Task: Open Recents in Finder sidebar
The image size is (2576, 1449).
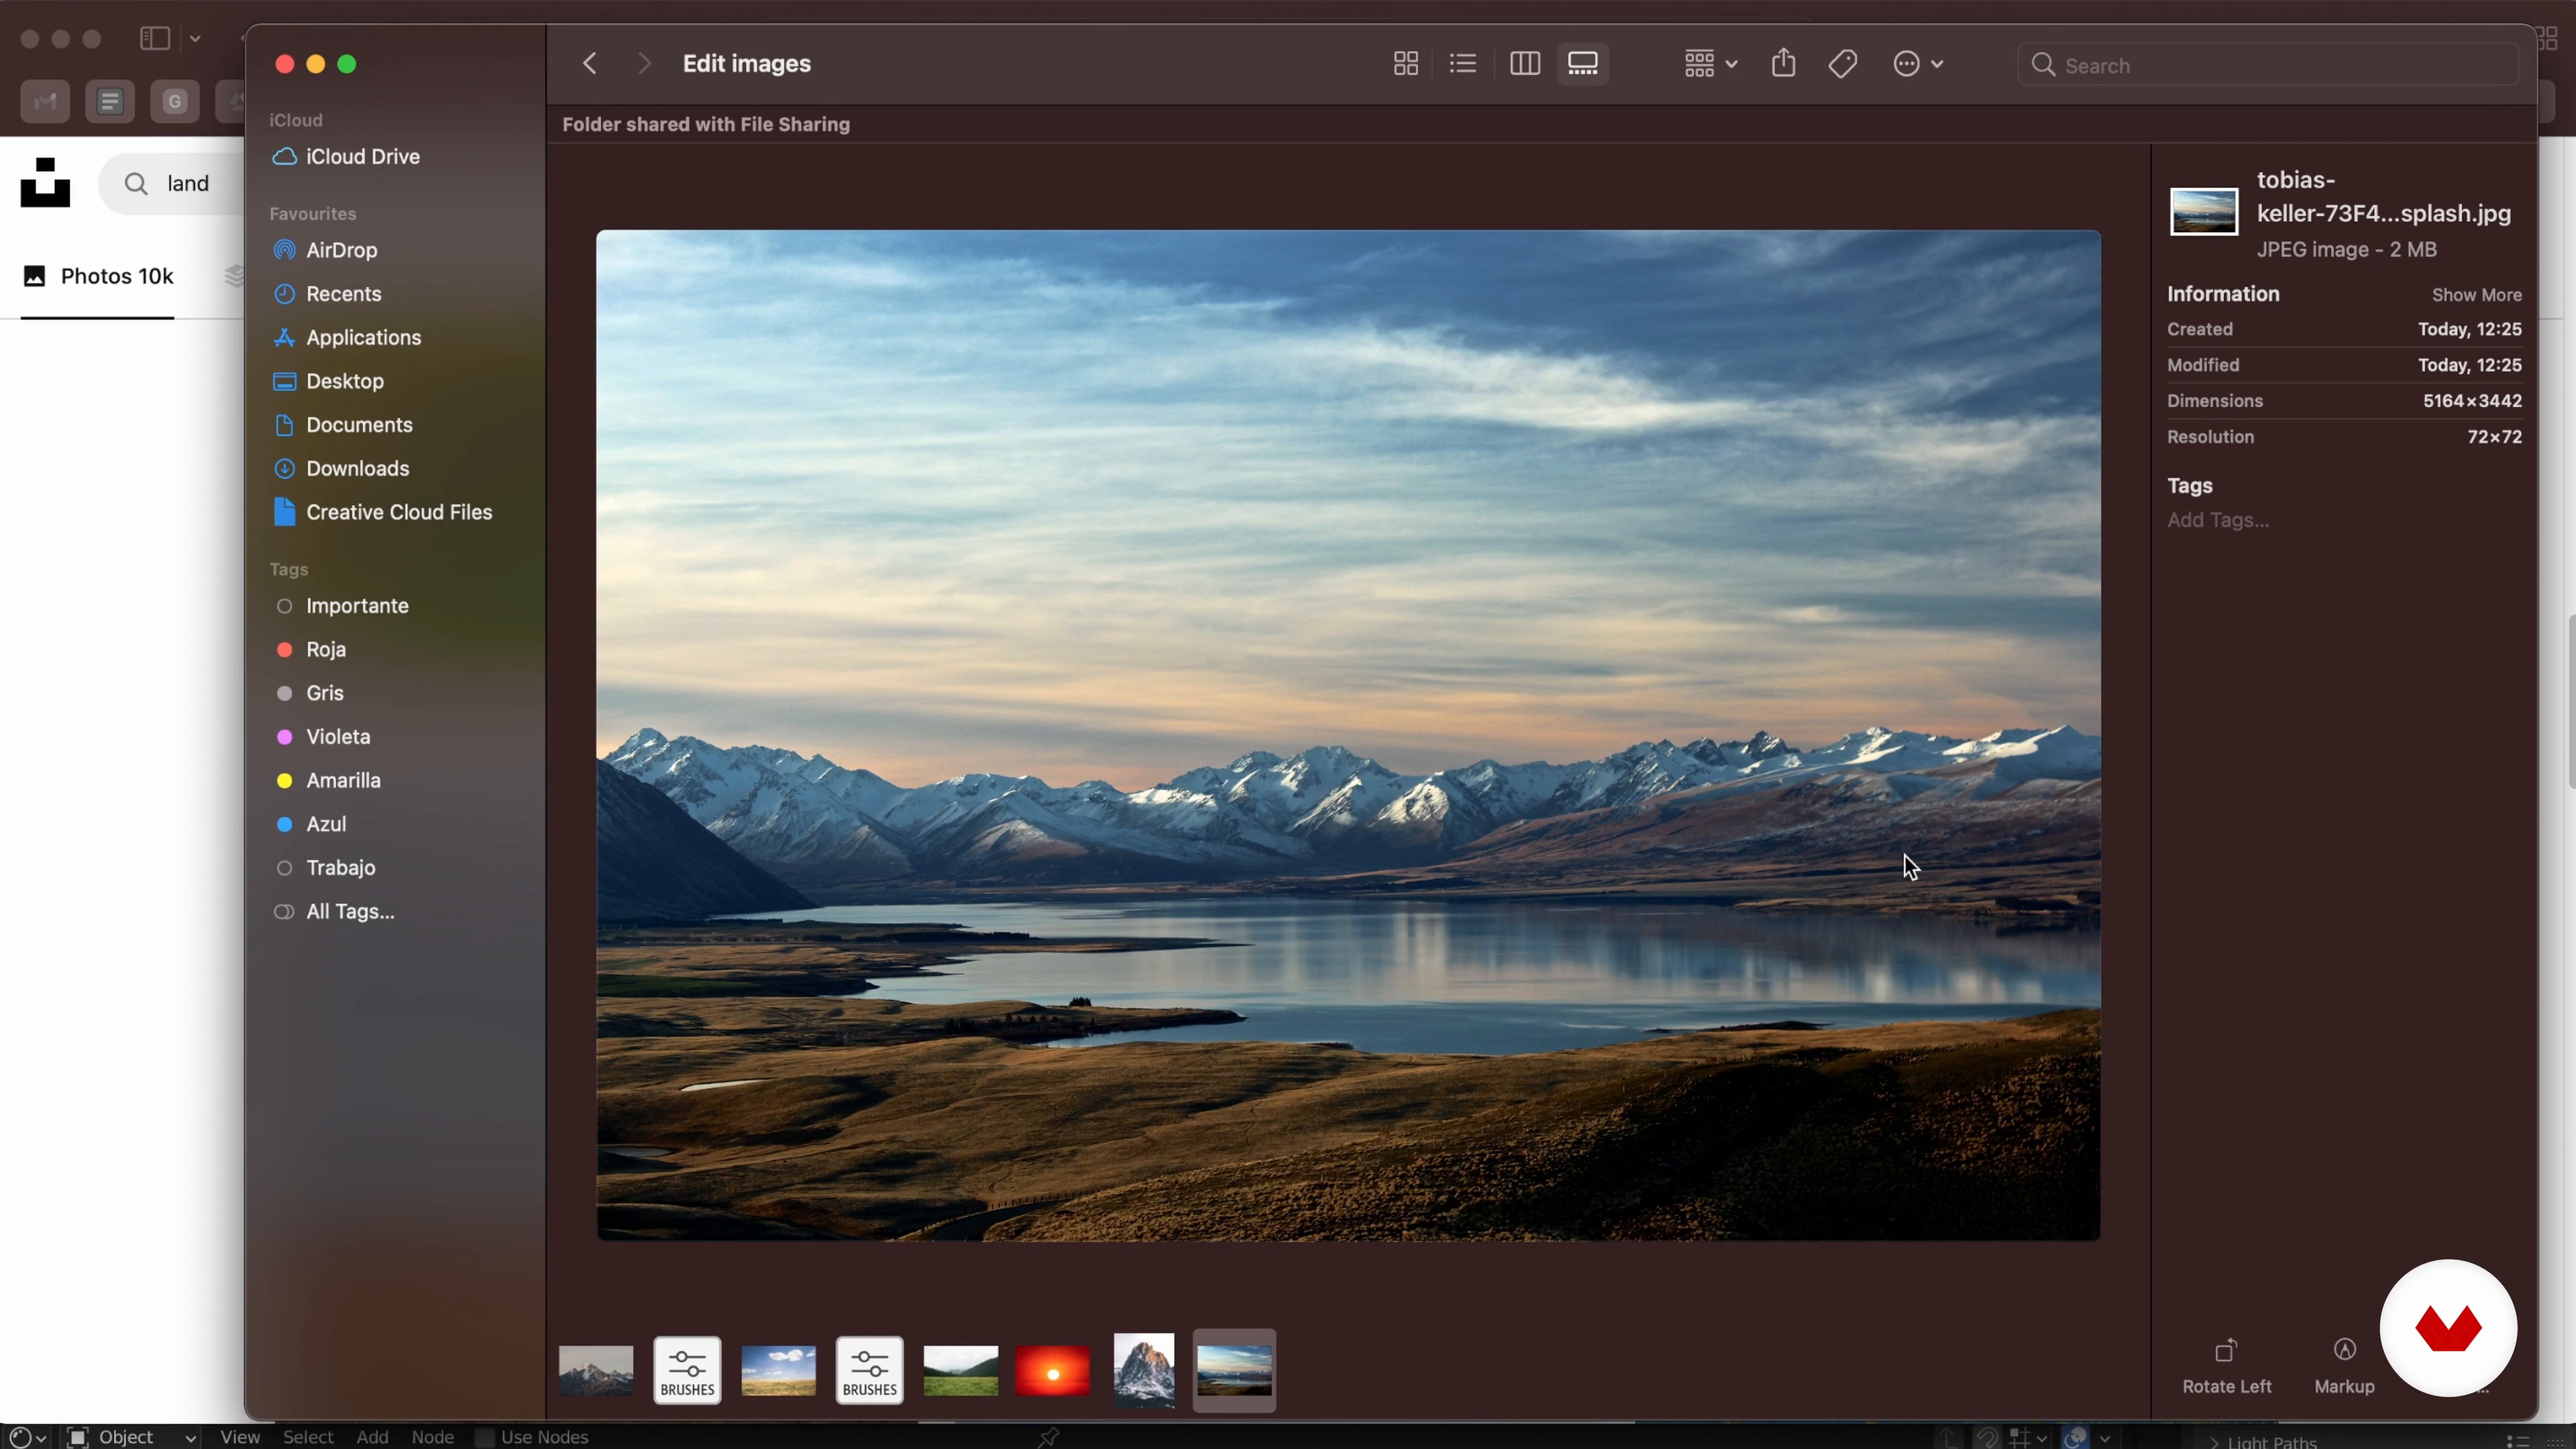Action: coord(328,294)
